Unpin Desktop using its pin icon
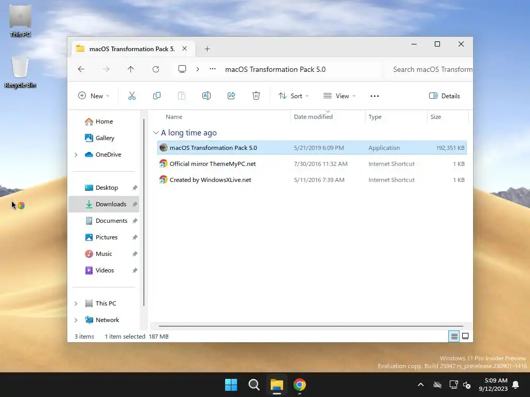The image size is (530, 397). click(x=135, y=188)
